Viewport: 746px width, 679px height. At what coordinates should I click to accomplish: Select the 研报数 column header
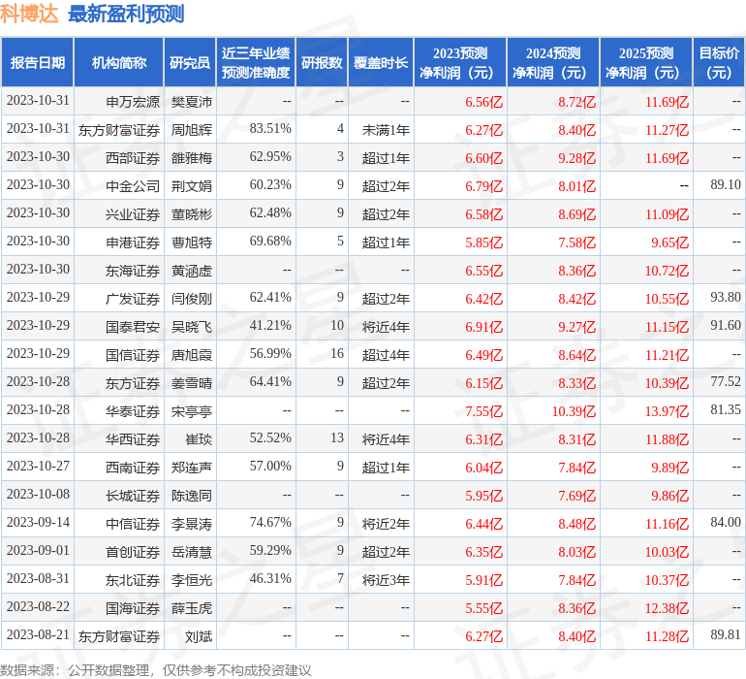coord(322,62)
